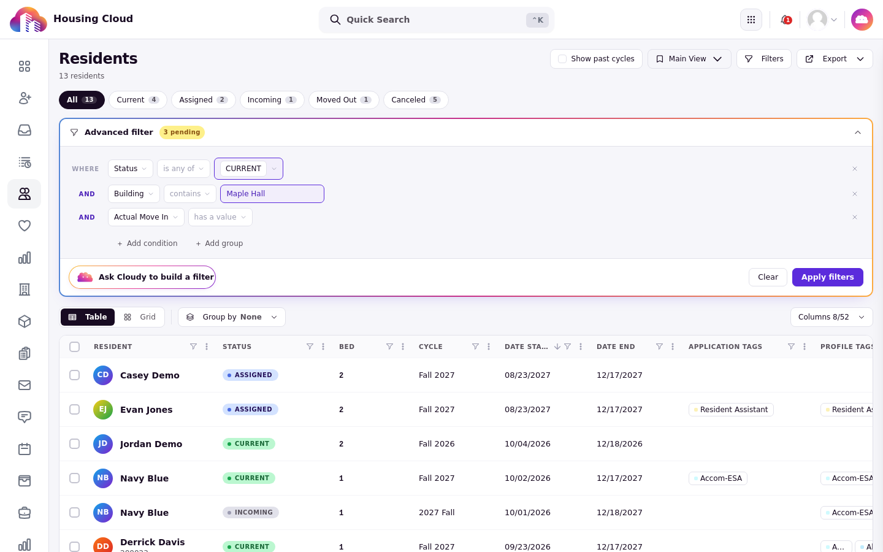Open the apps grid launcher icon
Screen dimensions: 883x552
click(x=751, y=20)
